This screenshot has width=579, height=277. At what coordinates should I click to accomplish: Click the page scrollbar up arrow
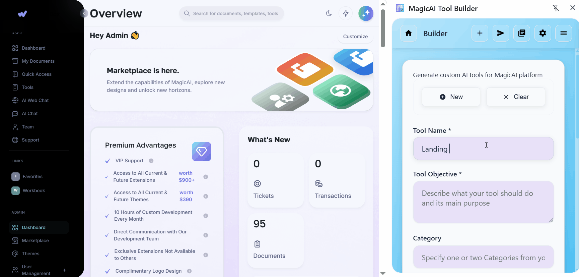click(x=383, y=4)
